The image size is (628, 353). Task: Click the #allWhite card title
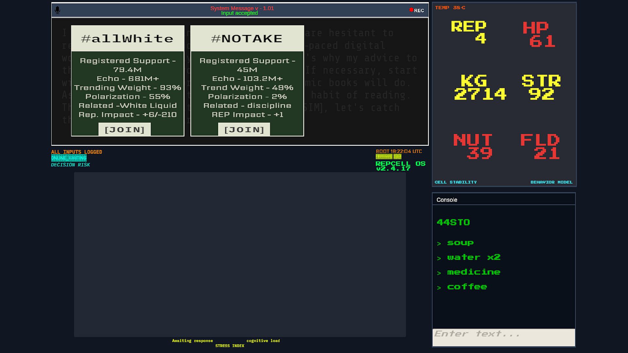coord(128,39)
